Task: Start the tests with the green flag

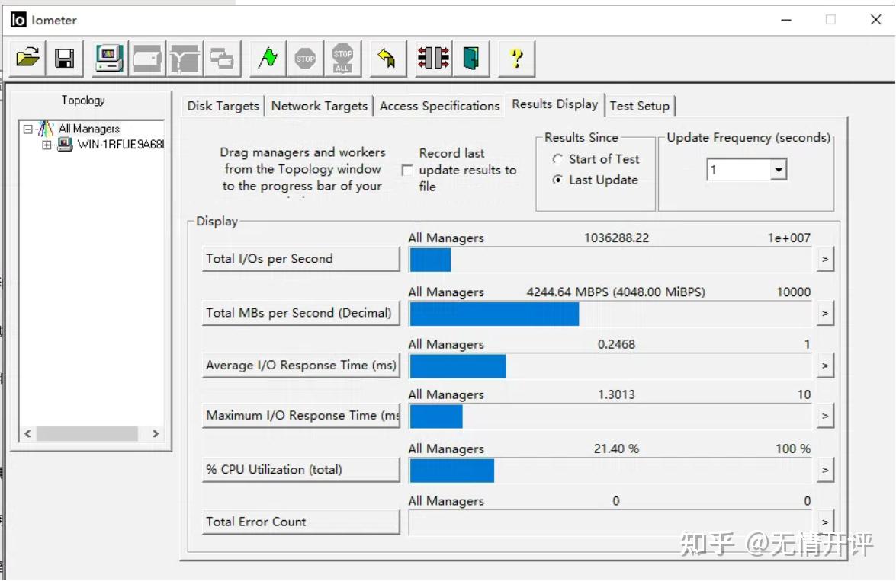Action: pyautogui.click(x=267, y=58)
